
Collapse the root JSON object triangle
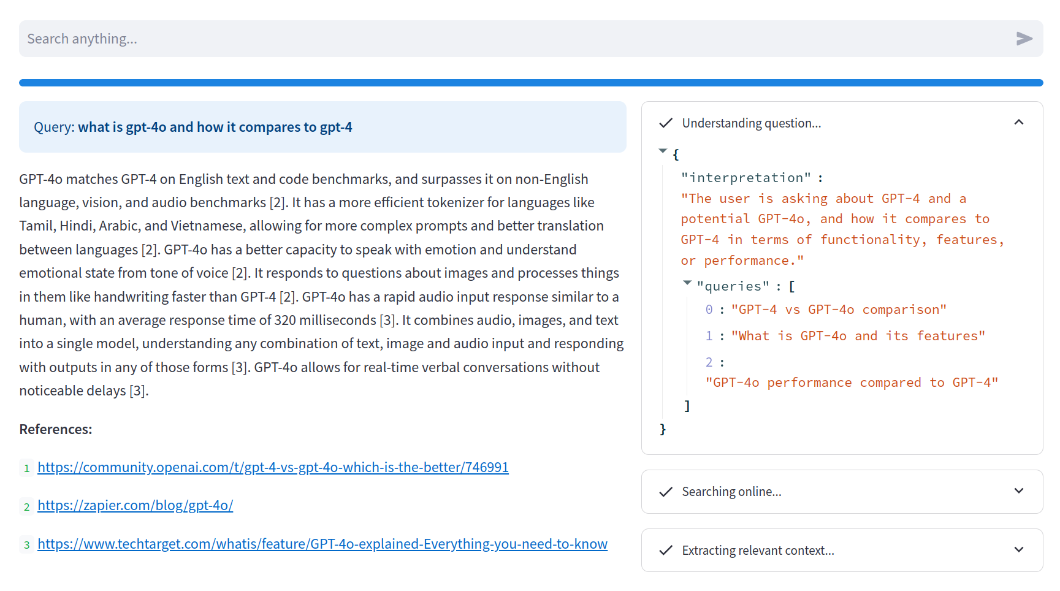(663, 151)
